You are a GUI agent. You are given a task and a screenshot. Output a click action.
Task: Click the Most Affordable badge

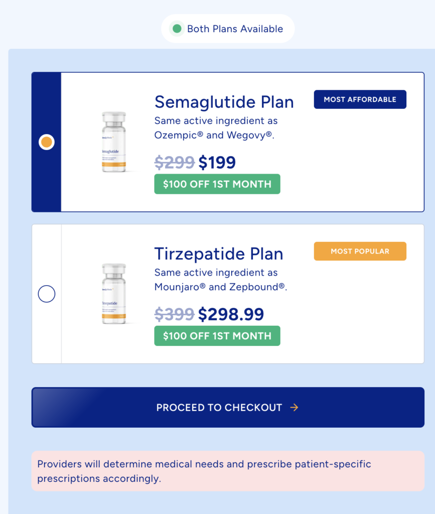tap(360, 99)
